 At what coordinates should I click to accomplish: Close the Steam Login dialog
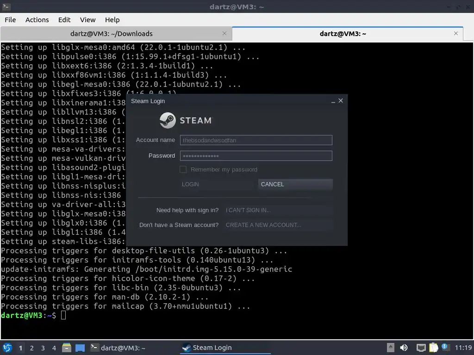pyautogui.click(x=341, y=100)
